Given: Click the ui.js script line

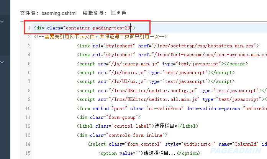Looking at the screenshot, I should click(x=156, y=81).
